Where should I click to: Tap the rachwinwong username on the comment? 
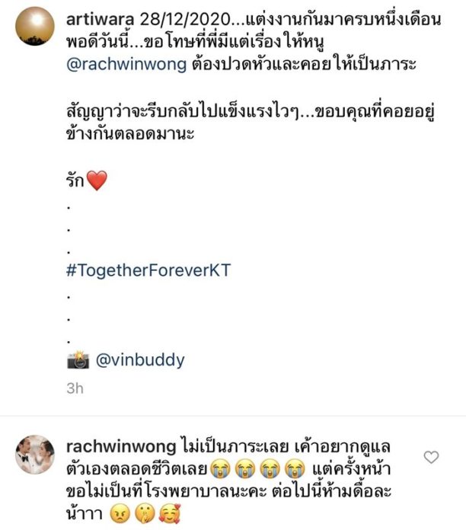[121, 447]
